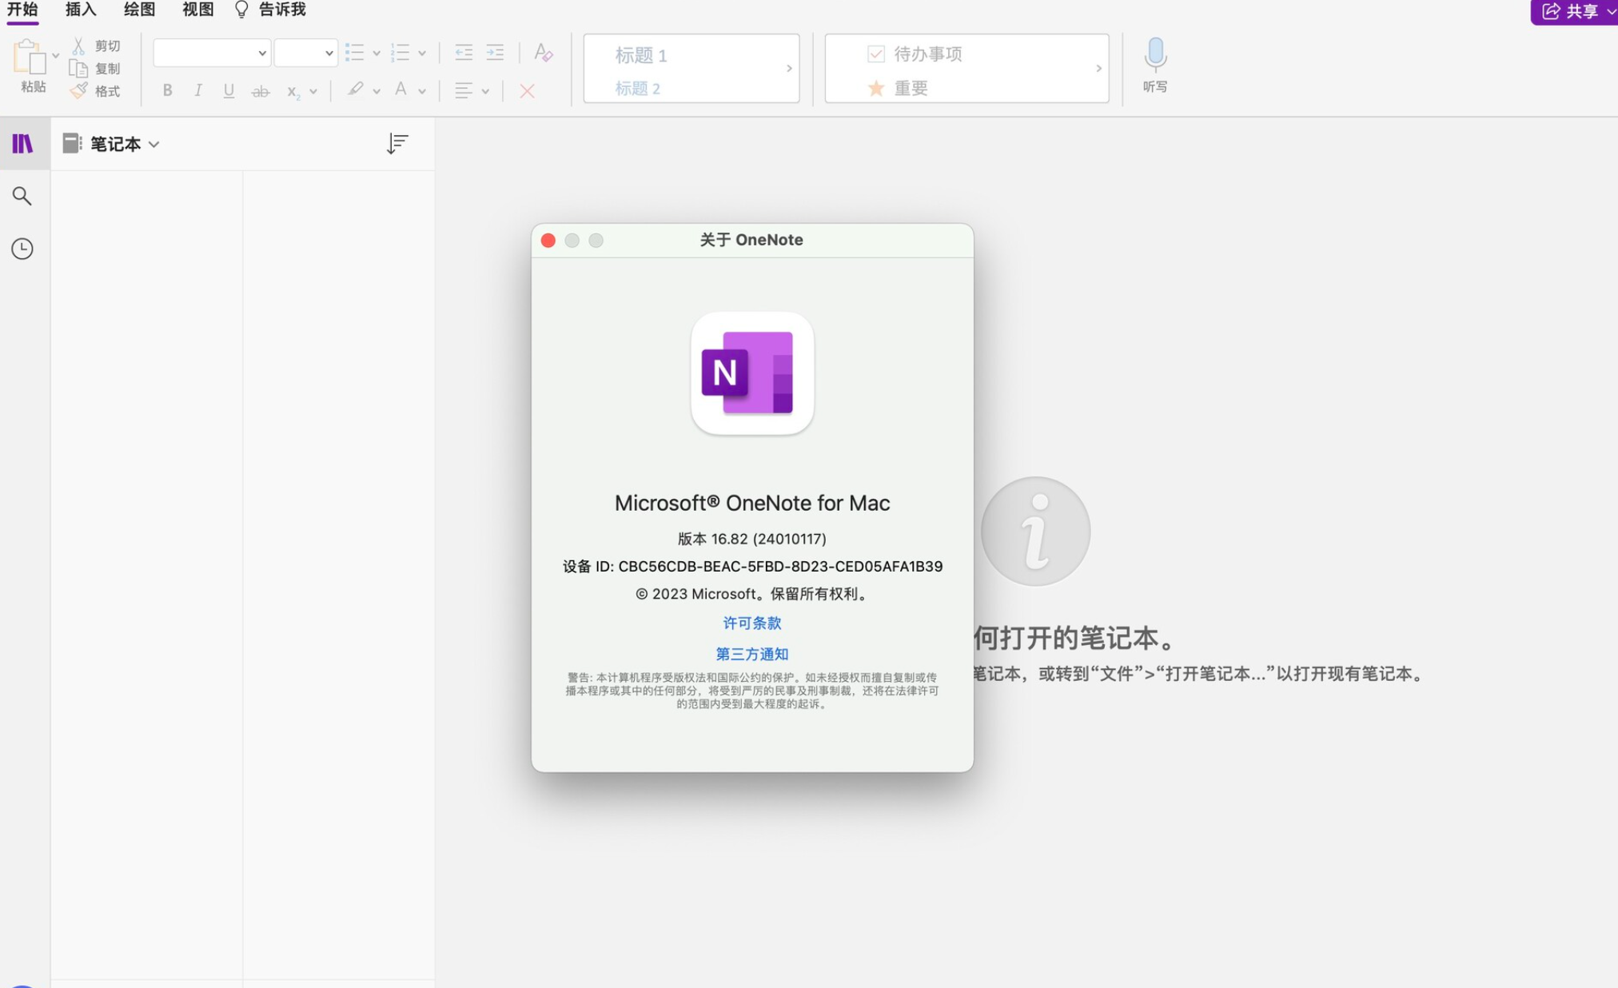Click the Highlight color icon
The image size is (1618, 988).
pos(355,90)
